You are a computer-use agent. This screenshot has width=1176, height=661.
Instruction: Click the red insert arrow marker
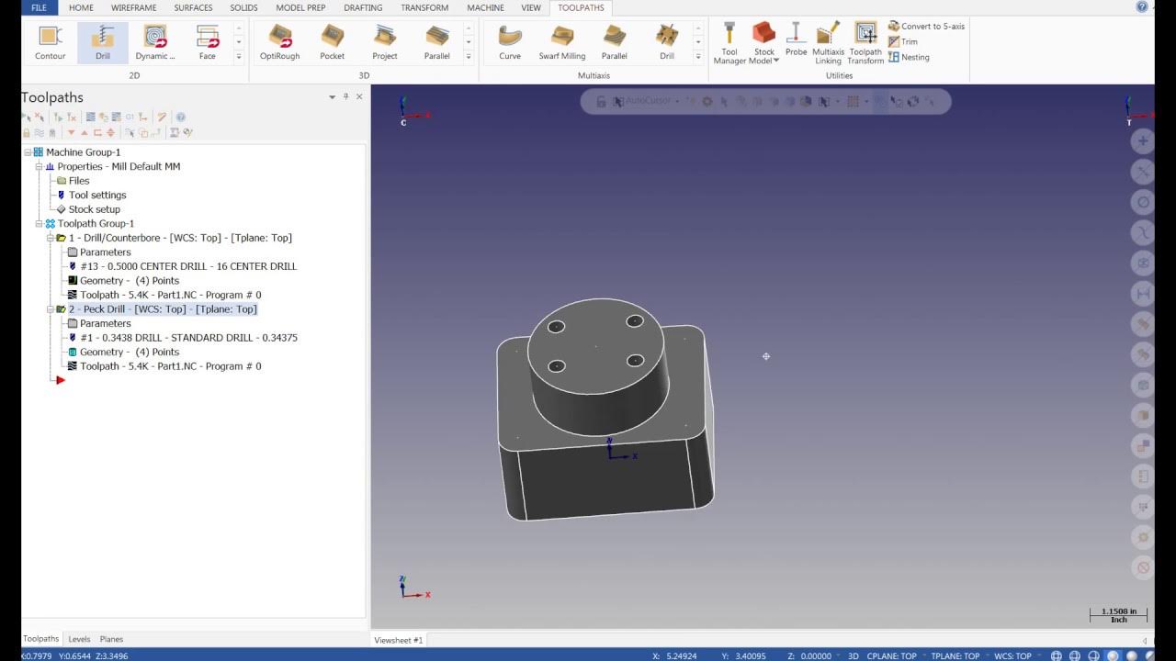pos(61,380)
